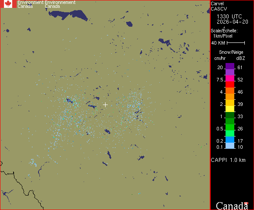
Task: Click the Carvel CASCV station label
Action: 219,6
